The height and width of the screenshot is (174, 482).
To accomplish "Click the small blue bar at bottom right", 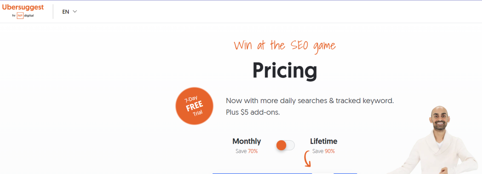I will tap(345, 173).
